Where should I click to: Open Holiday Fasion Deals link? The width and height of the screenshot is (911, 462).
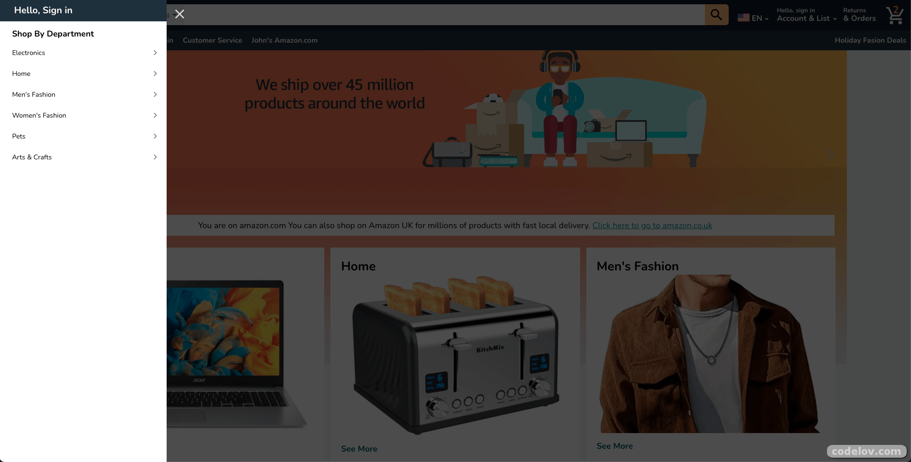pos(870,40)
